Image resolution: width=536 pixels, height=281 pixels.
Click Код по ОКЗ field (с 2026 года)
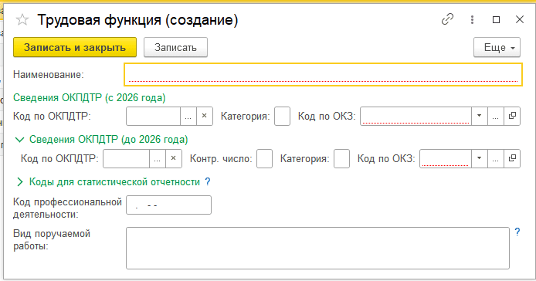(x=416, y=117)
